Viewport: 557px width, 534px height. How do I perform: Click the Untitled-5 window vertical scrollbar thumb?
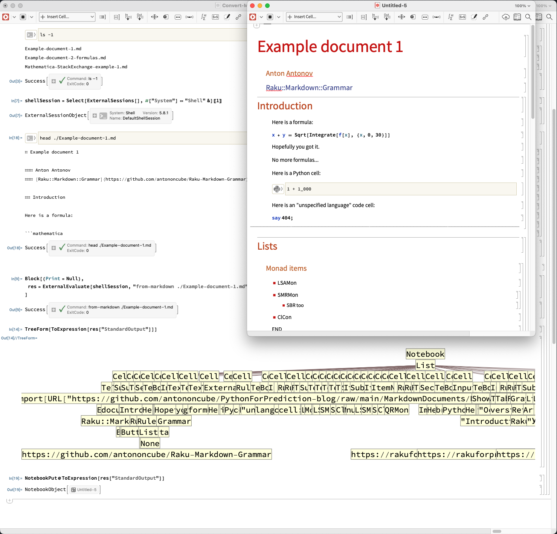point(533,72)
